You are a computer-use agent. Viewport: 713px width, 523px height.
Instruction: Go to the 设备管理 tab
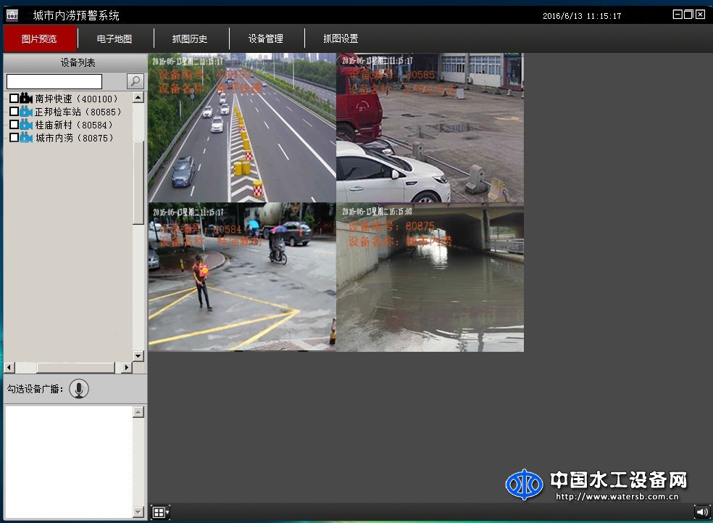click(265, 38)
